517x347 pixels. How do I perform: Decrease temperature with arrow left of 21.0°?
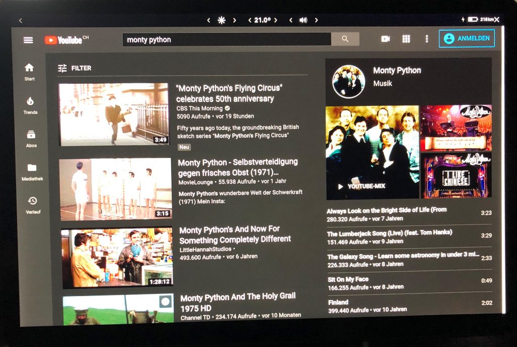click(x=249, y=20)
